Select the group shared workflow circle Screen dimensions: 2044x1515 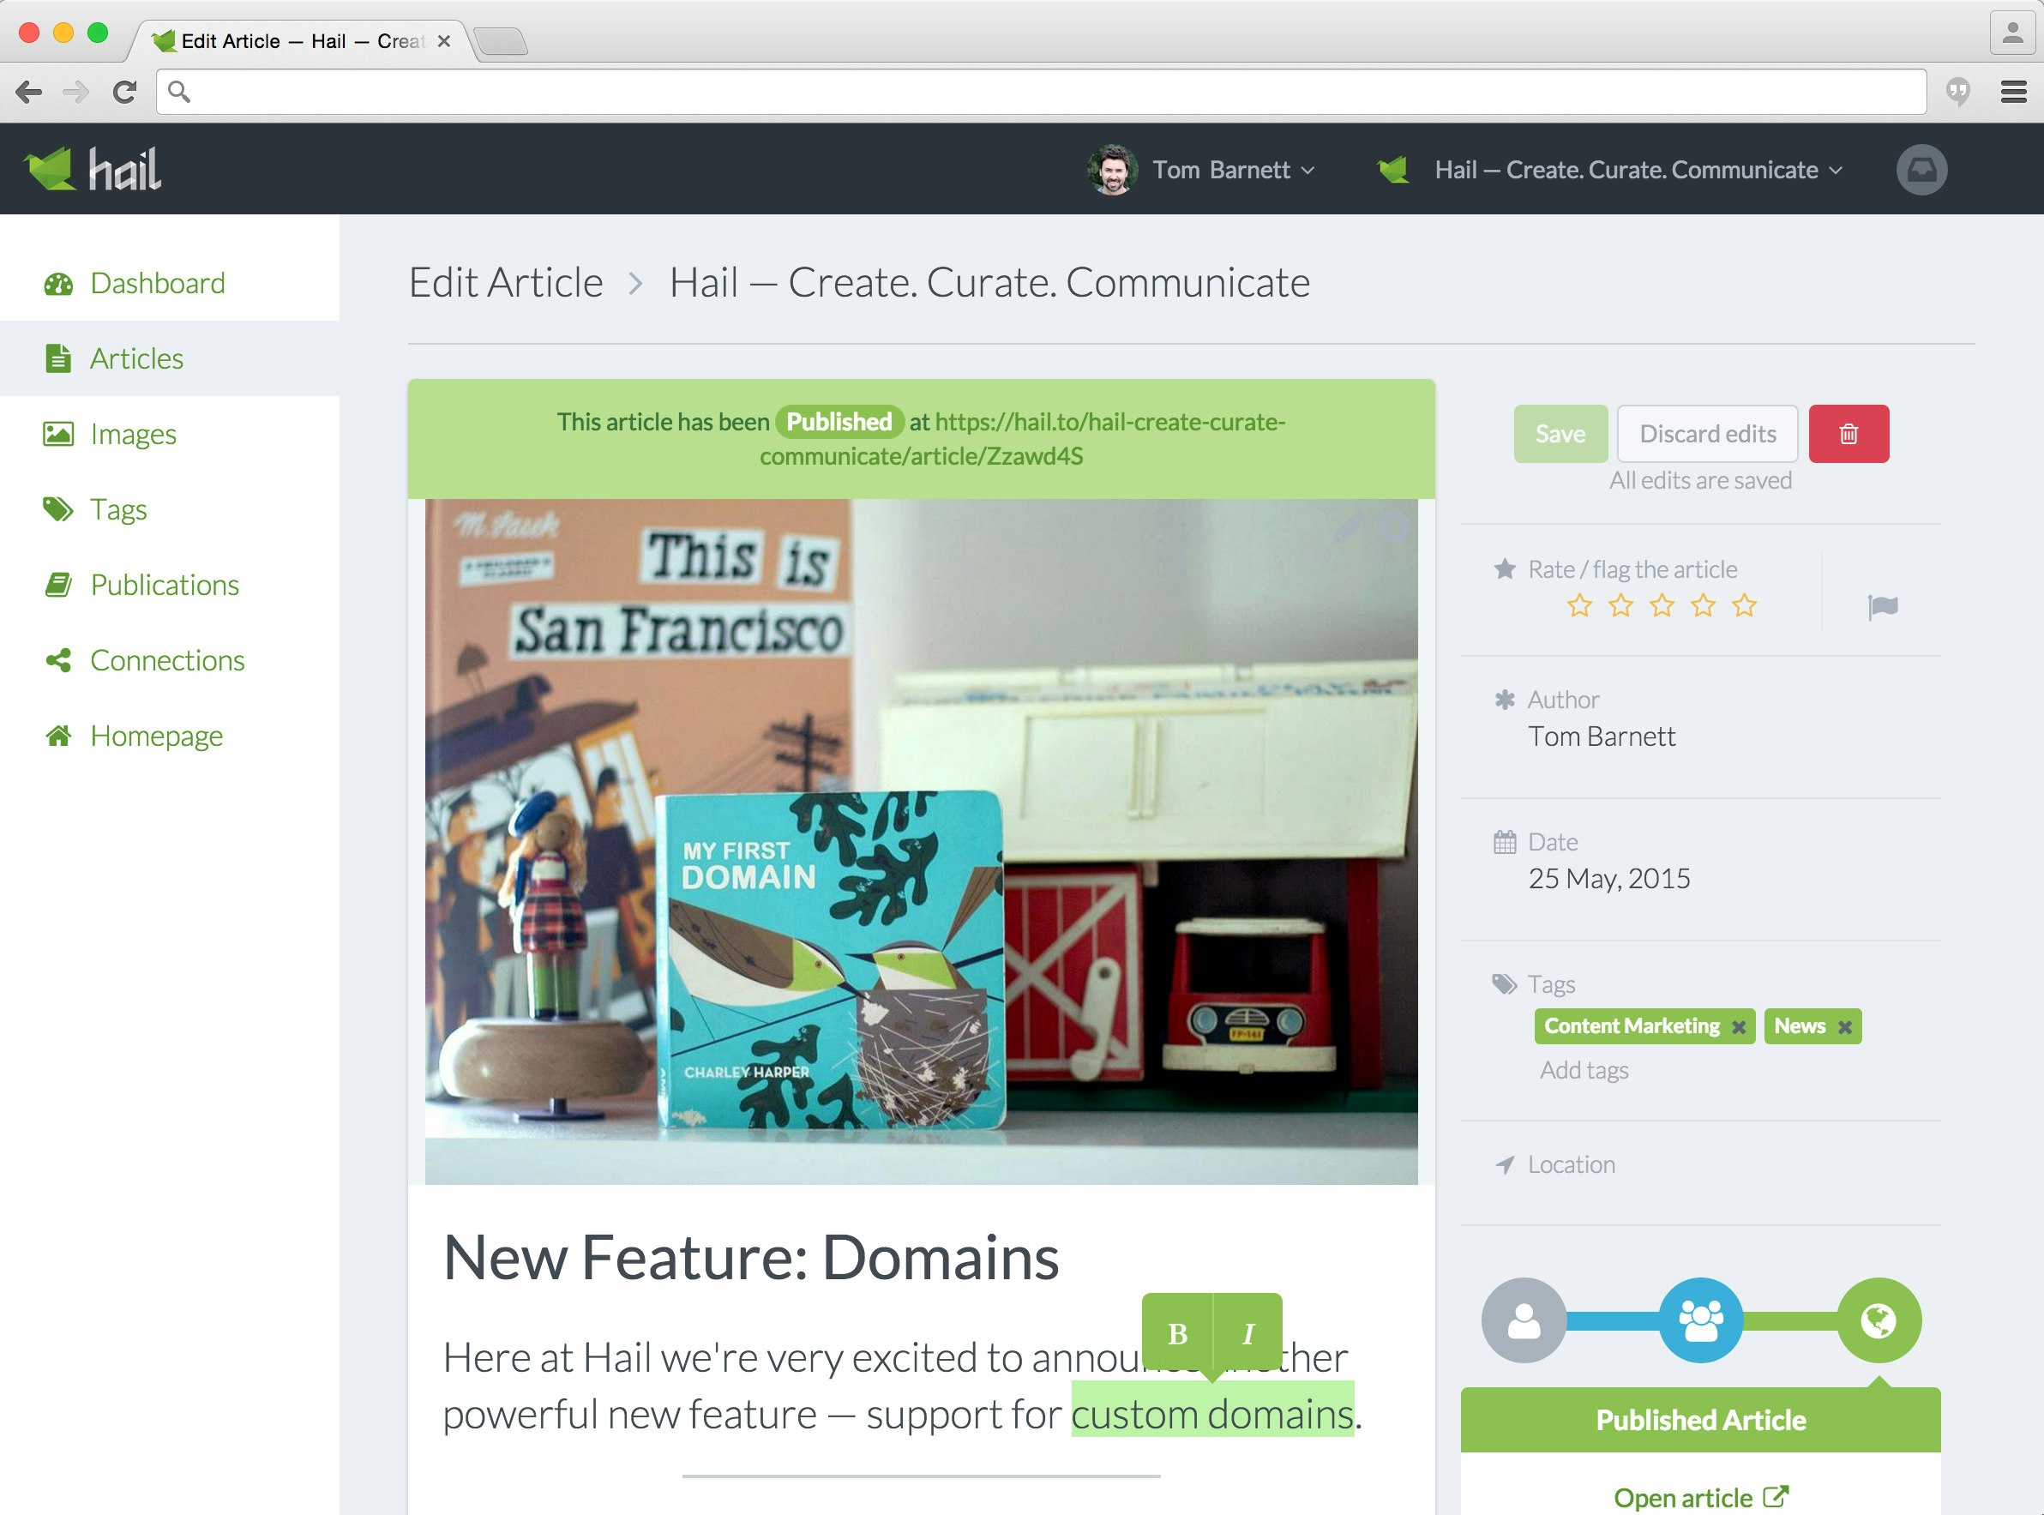point(1700,1320)
